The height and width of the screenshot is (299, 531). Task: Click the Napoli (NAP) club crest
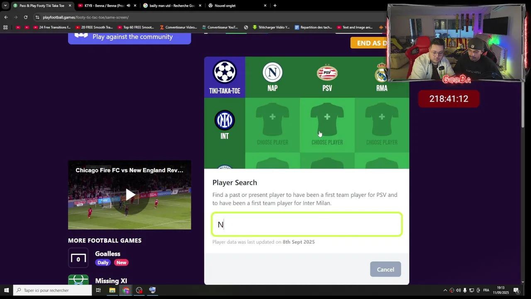coord(273,72)
